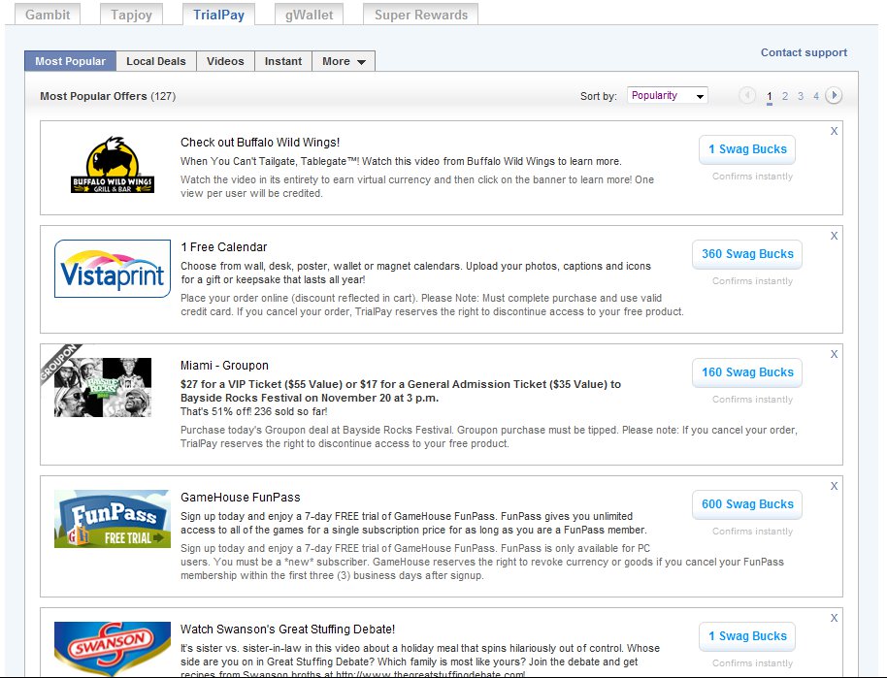Click 1 Swag Bucks for Buffalo Wild Wings
The height and width of the screenshot is (678, 887).
[x=747, y=149]
